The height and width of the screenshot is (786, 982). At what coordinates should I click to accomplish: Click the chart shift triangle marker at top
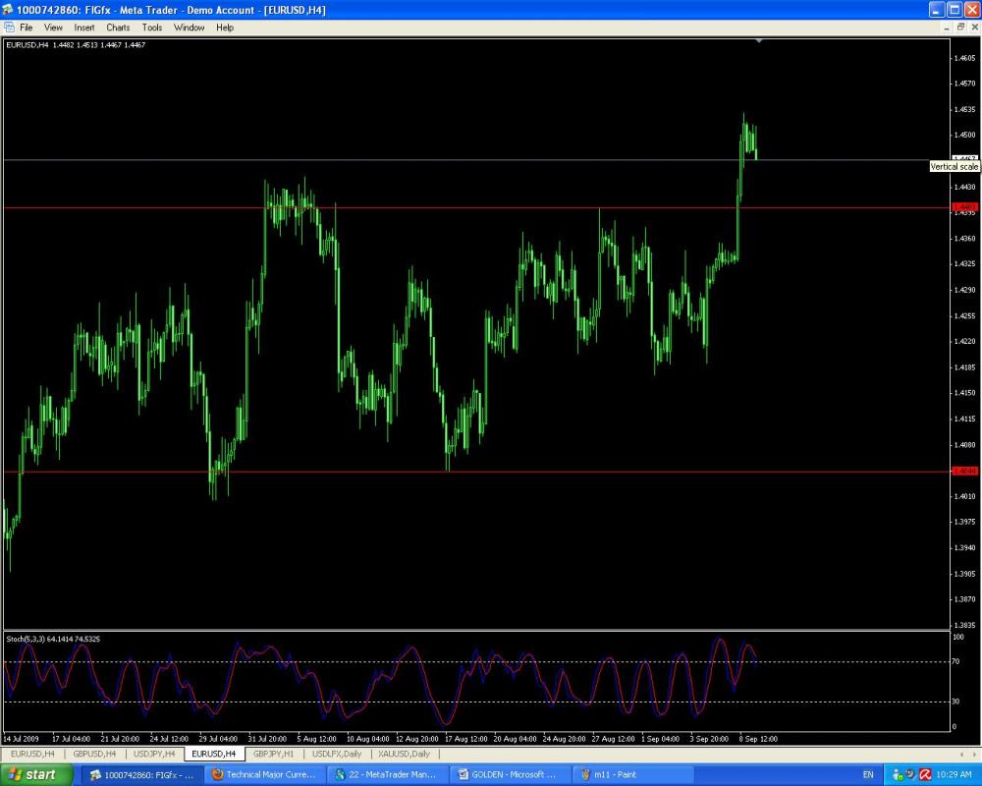click(759, 41)
